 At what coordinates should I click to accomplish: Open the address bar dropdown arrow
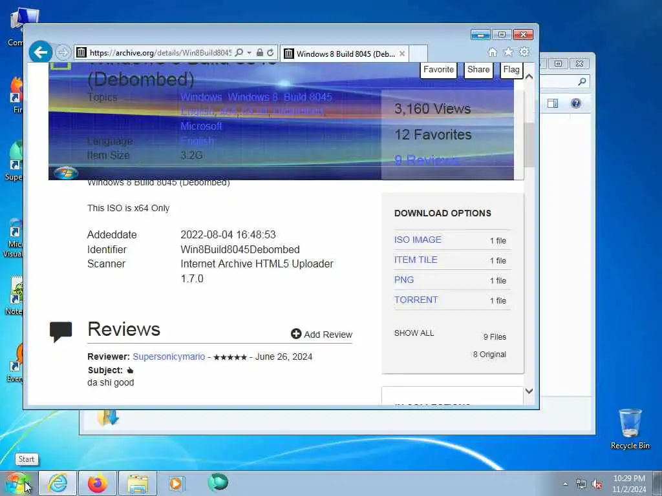(249, 53)
